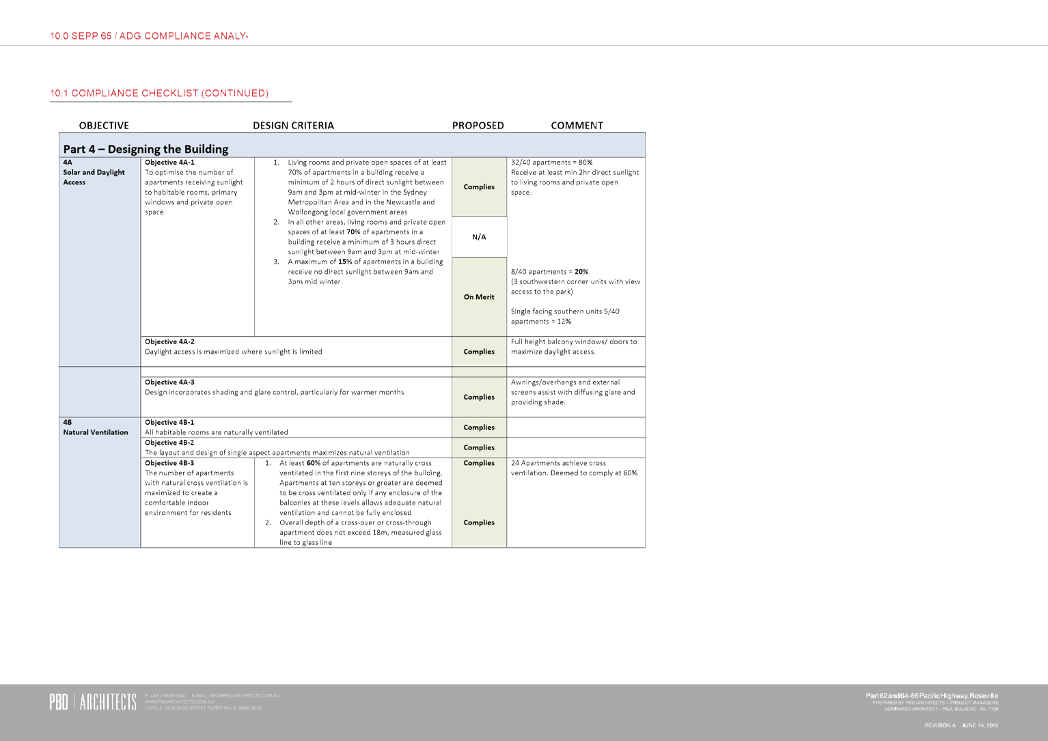Select the COMMENT column header
The height and width of the screenshot is (741, 1048).
[577, 126]
